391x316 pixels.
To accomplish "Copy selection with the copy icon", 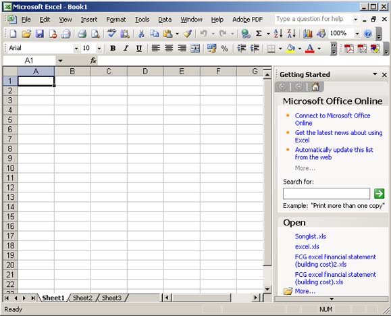I will 155,33.
